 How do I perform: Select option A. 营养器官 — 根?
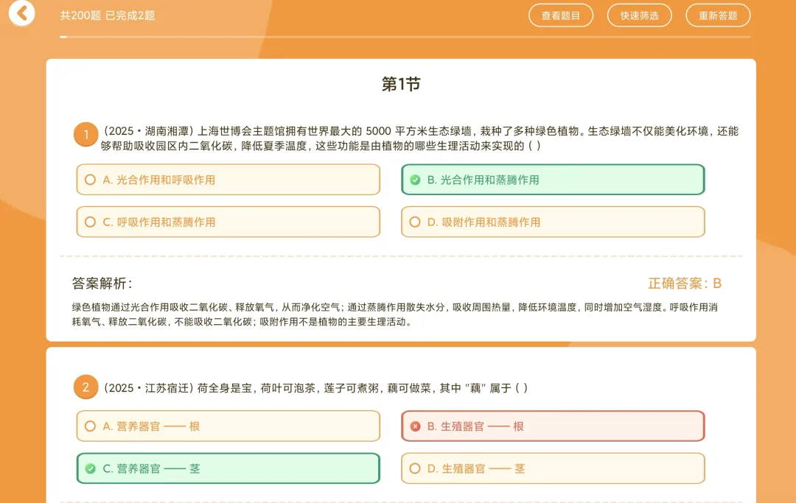point(228,426)
